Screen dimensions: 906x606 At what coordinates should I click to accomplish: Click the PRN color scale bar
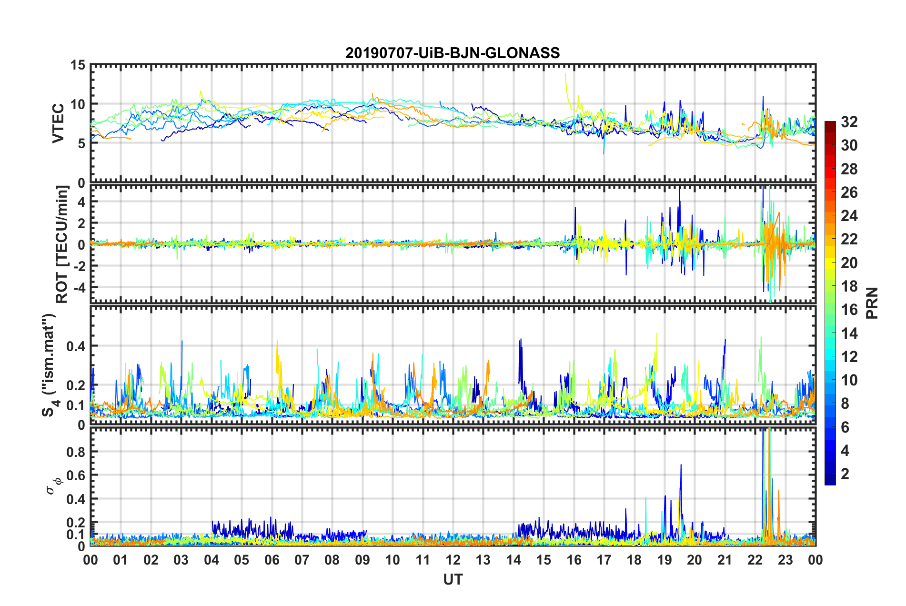830,303
